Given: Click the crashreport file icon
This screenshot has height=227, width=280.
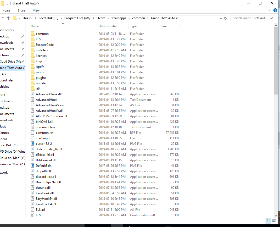Looking at the screenshot, I should (33, 138).
